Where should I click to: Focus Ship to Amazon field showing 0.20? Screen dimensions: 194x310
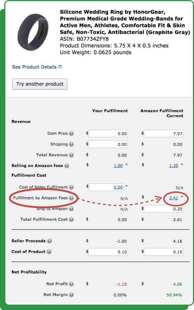coord(164,209)
